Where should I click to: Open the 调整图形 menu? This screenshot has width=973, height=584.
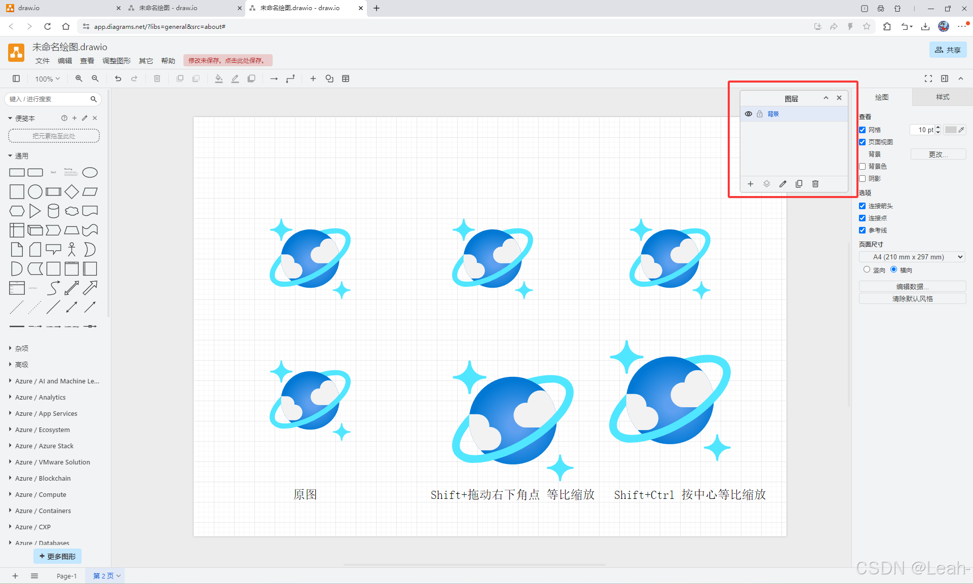click(117, 61)
